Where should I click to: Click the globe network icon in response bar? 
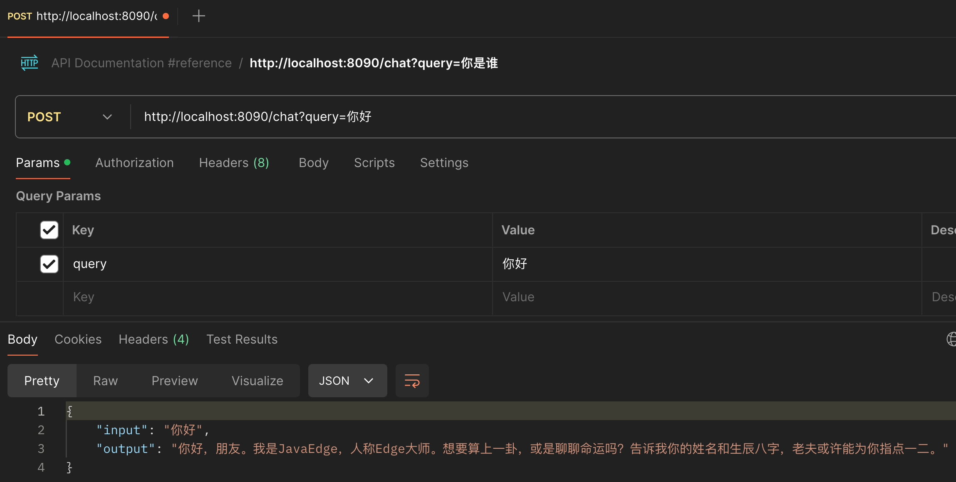tap(951, 339)
